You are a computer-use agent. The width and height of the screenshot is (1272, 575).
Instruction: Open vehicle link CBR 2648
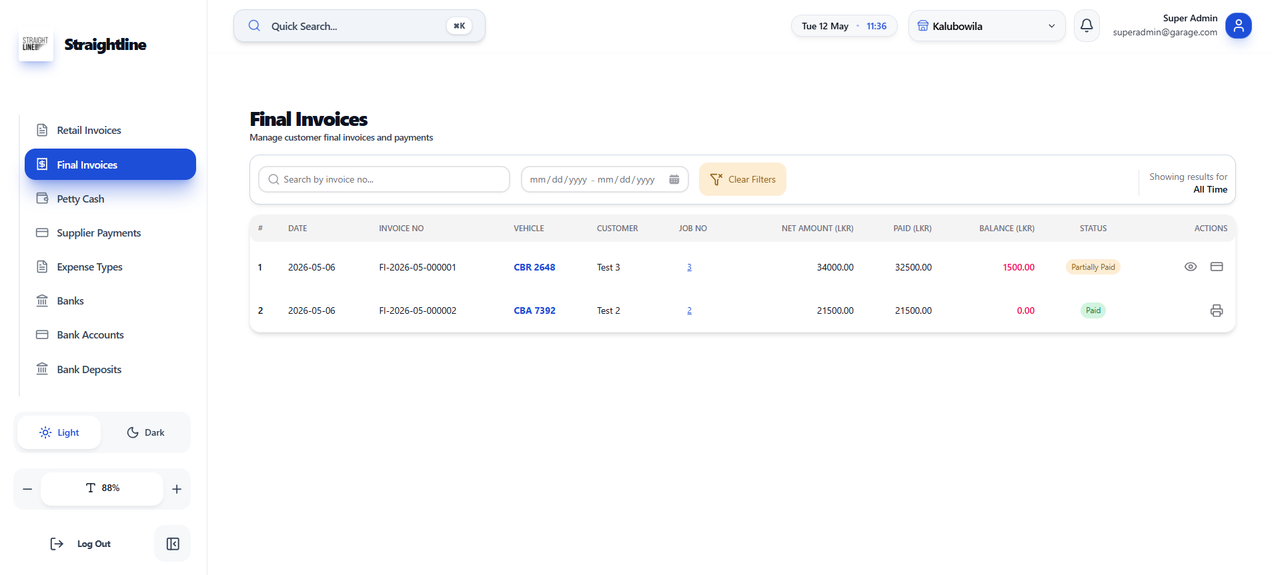click(x=534, y=267)
